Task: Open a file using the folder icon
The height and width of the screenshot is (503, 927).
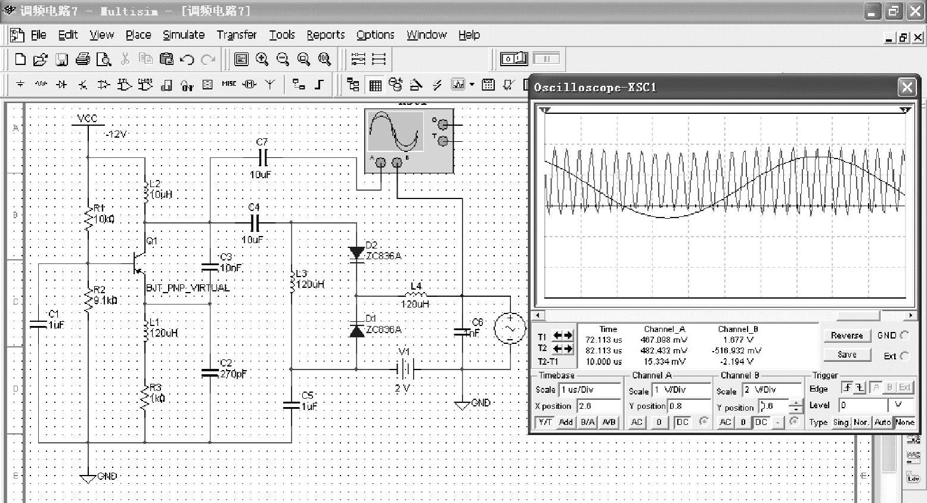Action: (x=41, y=59)
